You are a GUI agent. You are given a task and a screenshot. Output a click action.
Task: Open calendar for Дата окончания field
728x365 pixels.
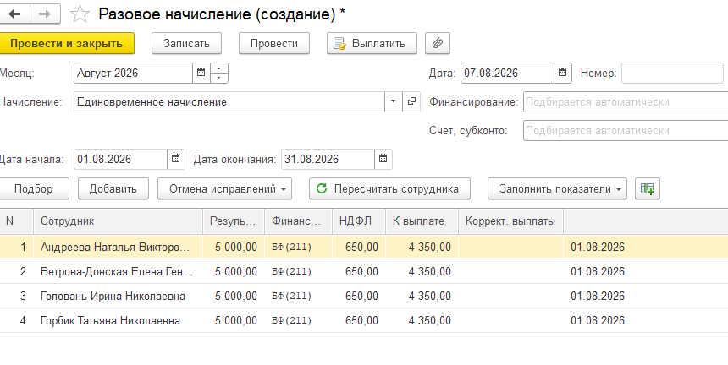pos(383,159)
